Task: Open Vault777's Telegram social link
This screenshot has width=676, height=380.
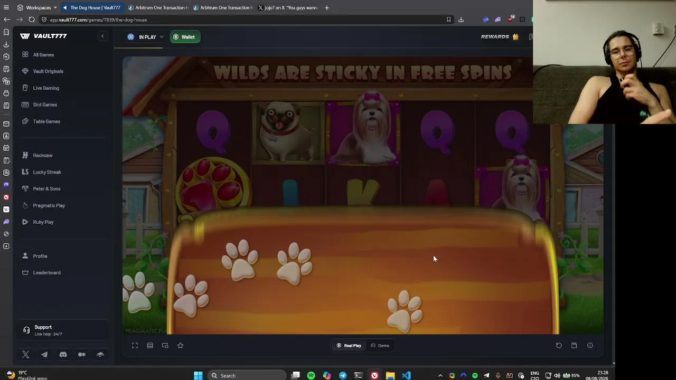Action: pyautogui.click(x=44, y=355)
